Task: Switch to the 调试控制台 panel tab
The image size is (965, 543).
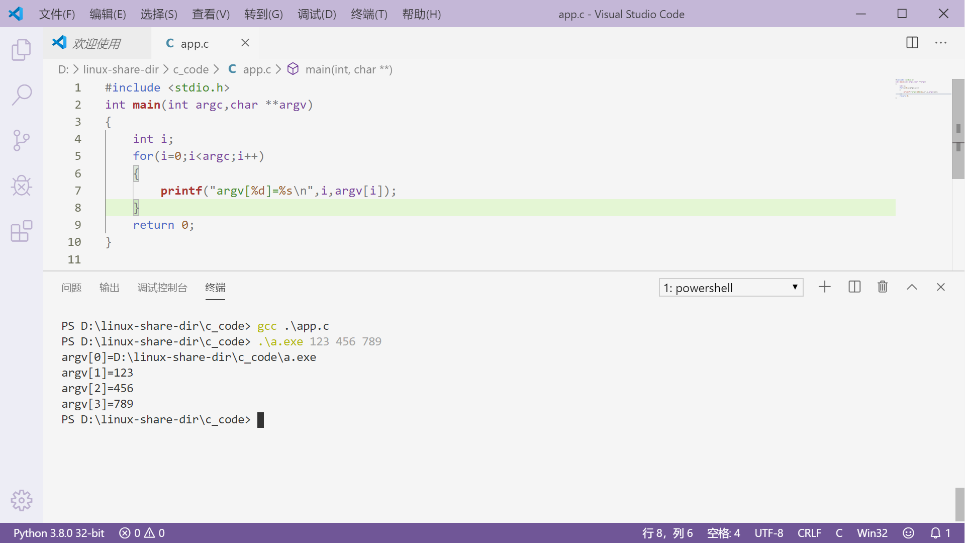Action: (162, 288)
